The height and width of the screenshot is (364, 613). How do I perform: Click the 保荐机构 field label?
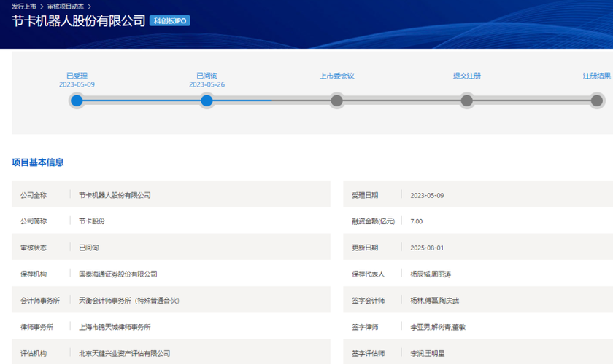pyautogui.click(x=34, y=274)
